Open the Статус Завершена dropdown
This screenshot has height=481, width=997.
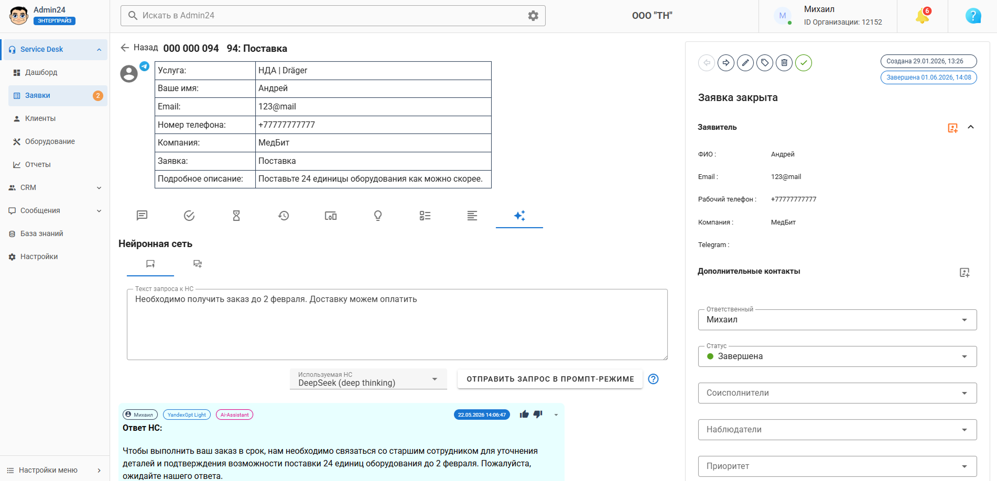click(x=837, y=356)
